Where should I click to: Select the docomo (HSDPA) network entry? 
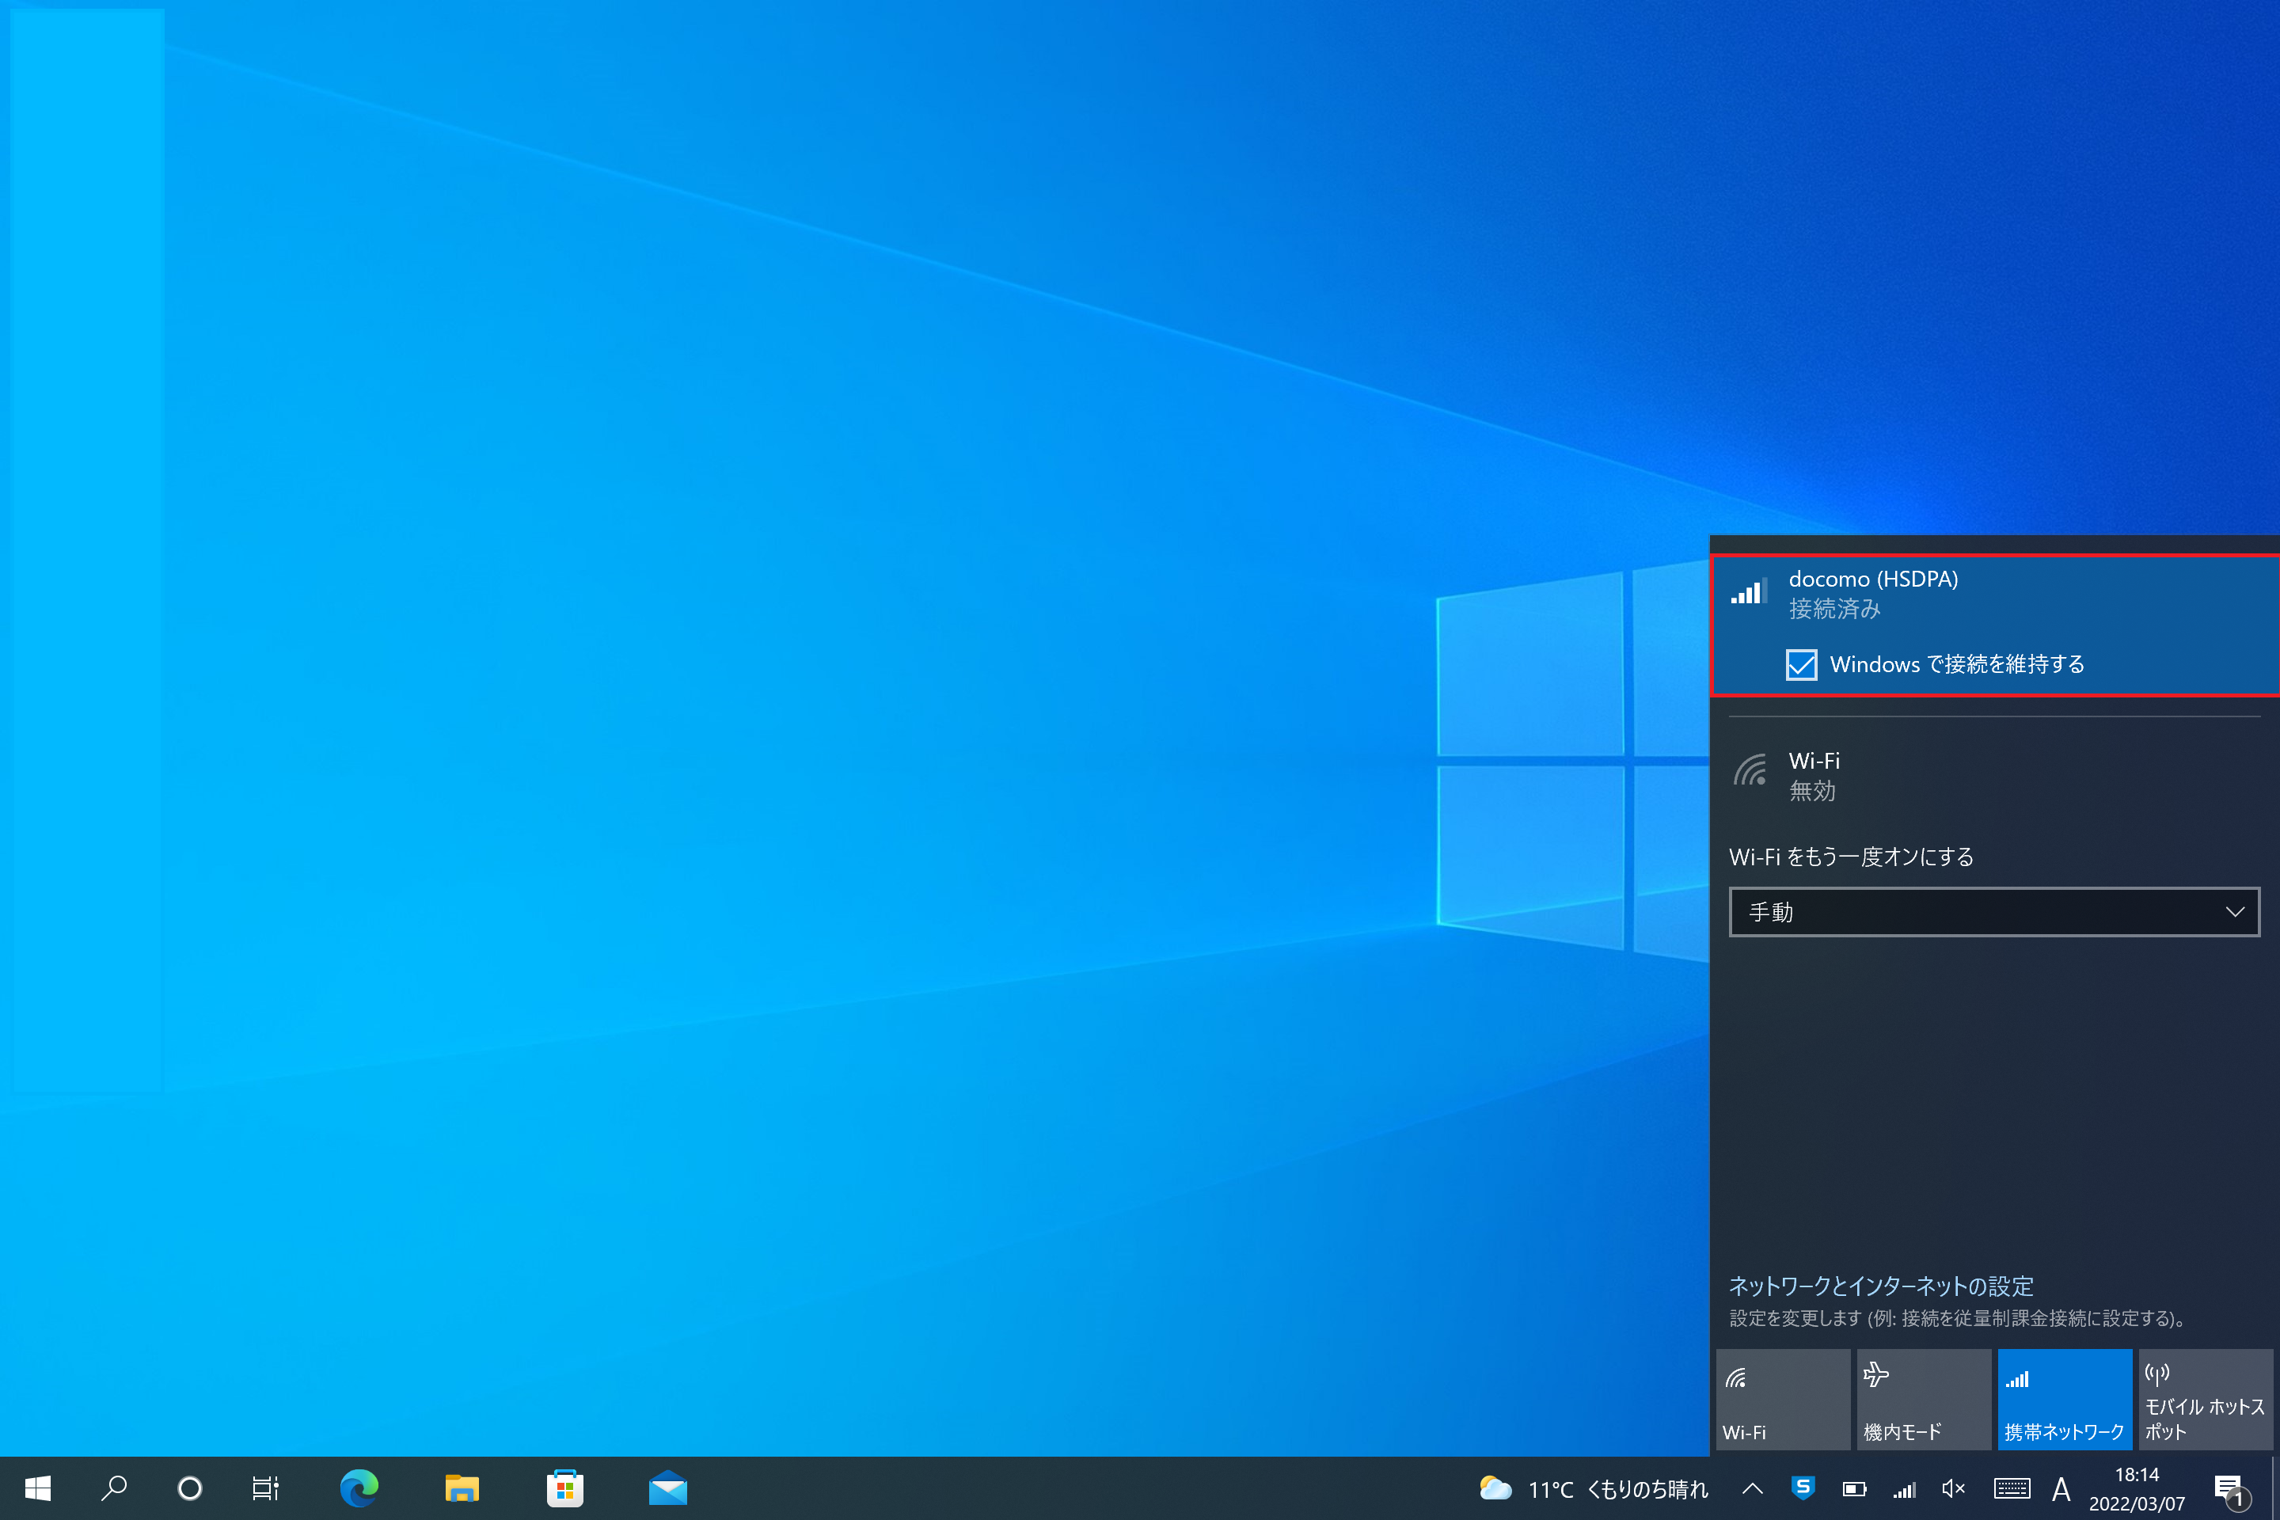click(x=1995, y=626)
